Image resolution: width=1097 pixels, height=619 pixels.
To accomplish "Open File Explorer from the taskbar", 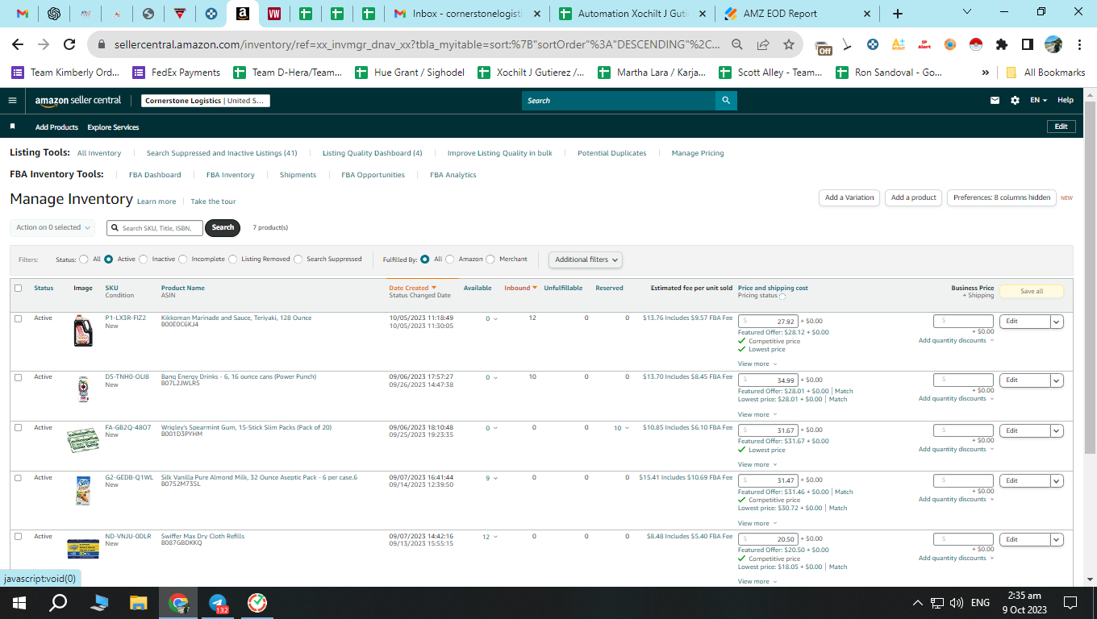I will point(139,603).
